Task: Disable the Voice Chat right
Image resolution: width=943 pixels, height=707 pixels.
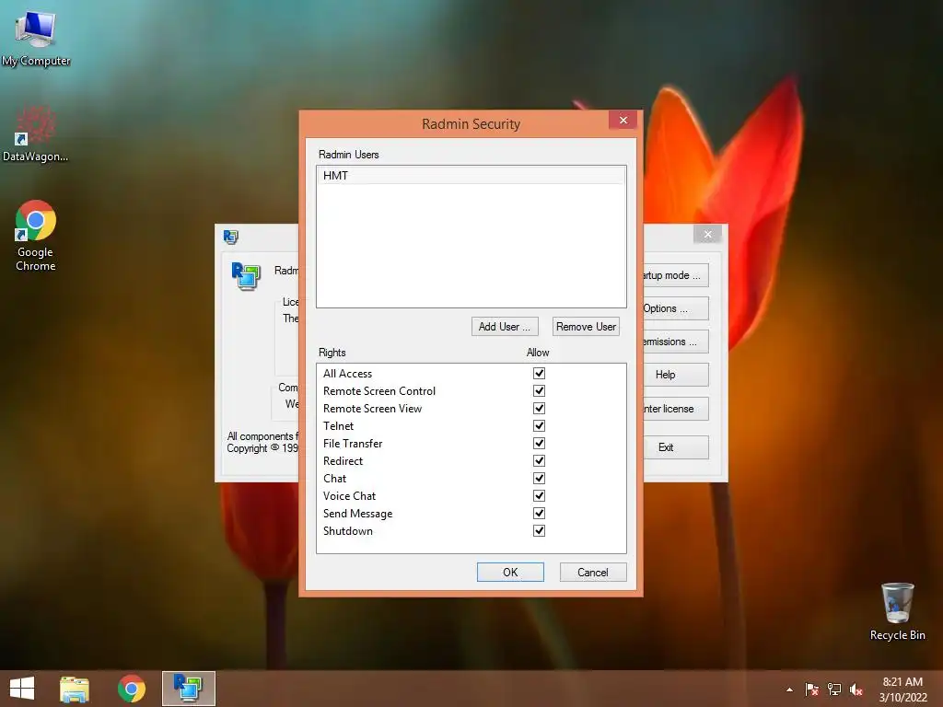Action: 539,495
